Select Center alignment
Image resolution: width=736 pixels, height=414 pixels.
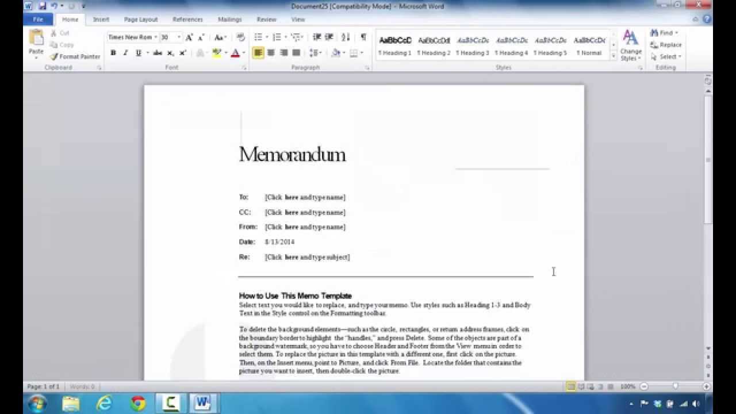tap(271, 53)
